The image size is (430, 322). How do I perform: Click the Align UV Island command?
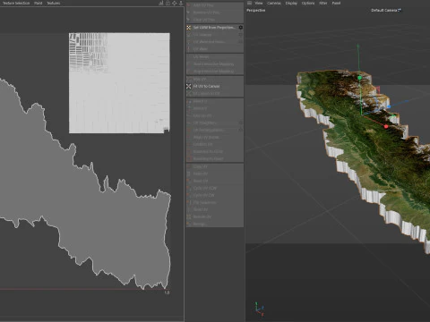[215, 137]
